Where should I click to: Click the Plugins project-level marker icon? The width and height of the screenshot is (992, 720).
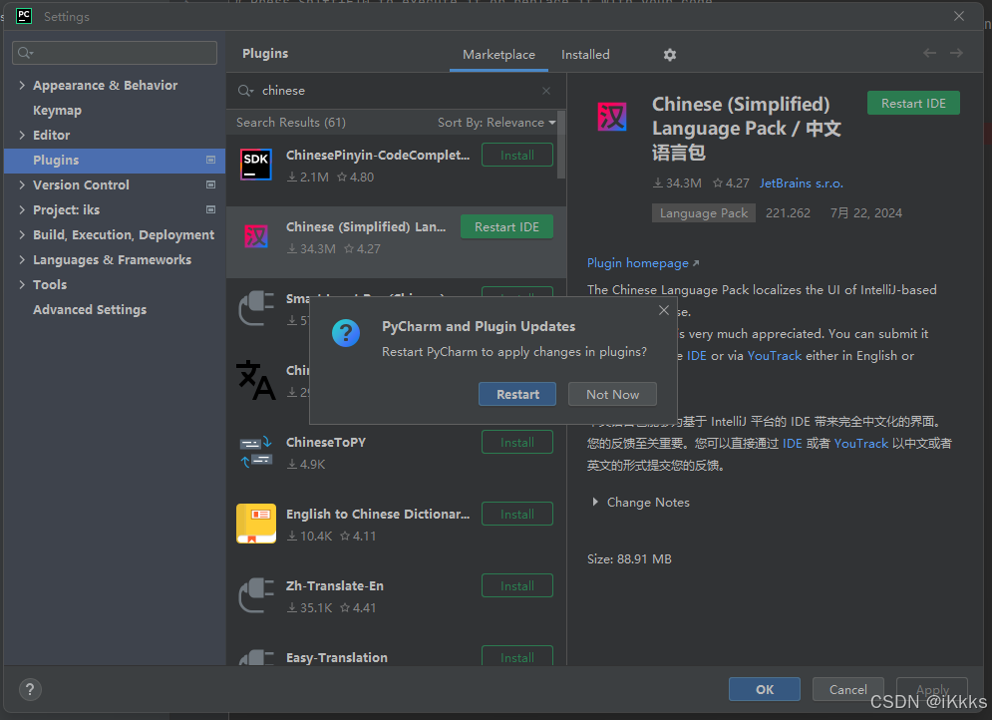pos(211,161)
